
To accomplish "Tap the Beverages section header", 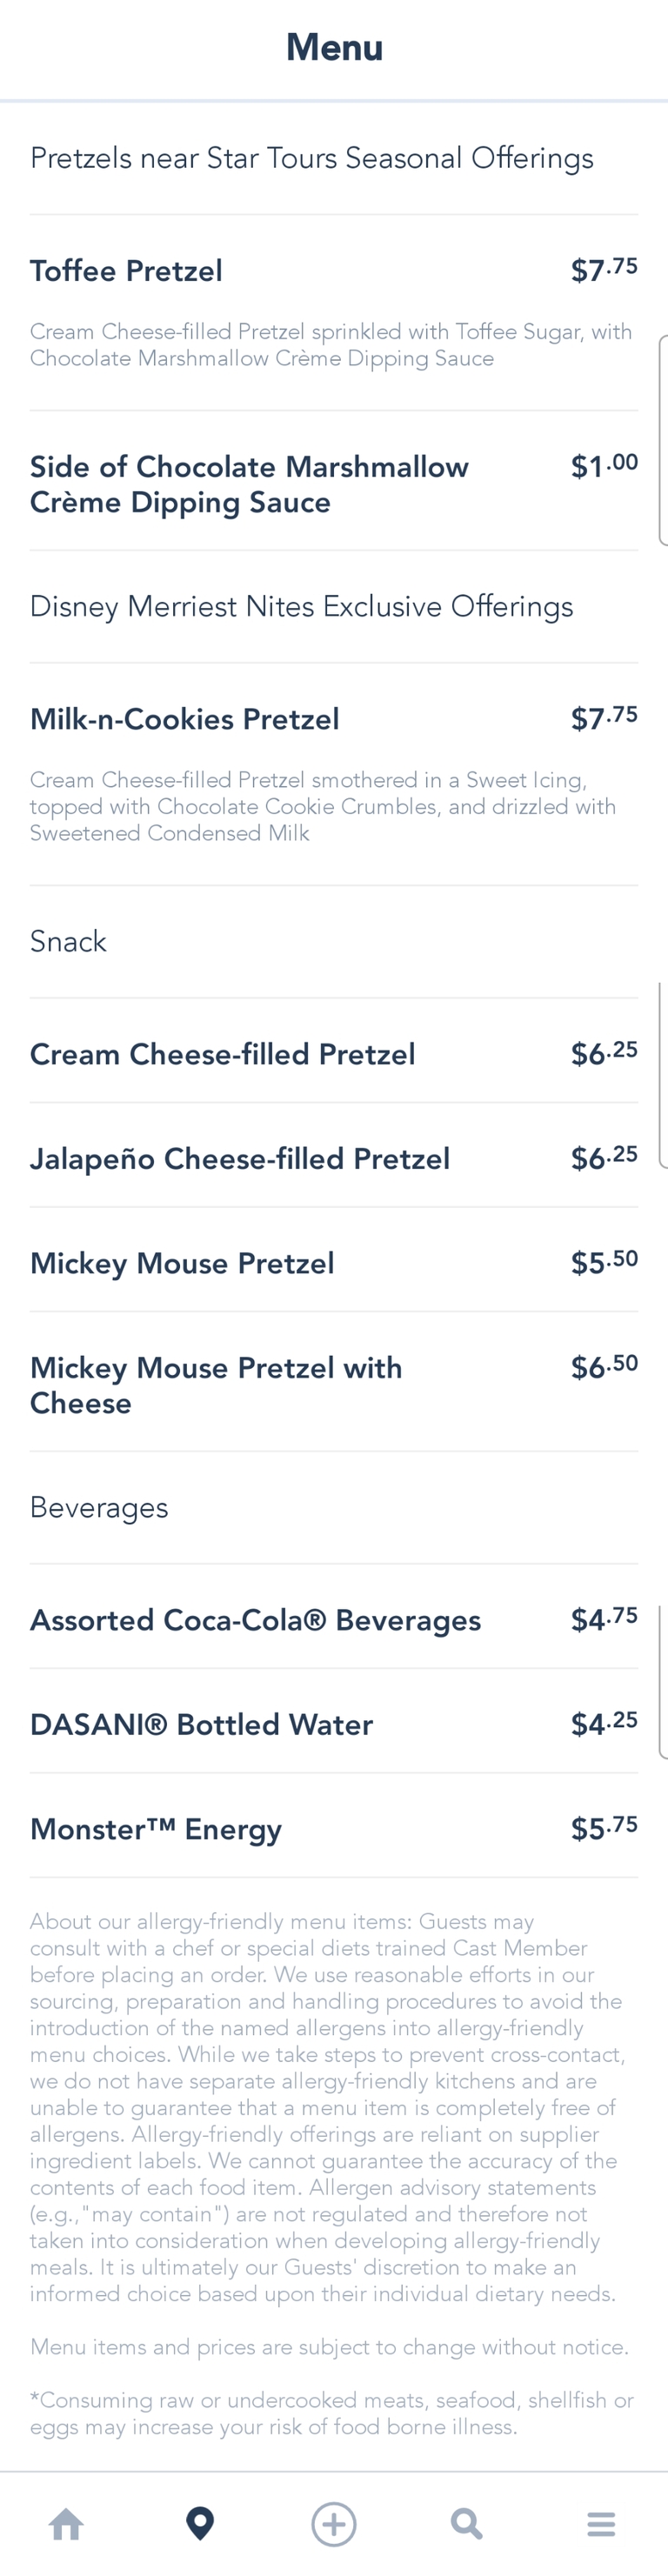I will tap(99, 1507).
